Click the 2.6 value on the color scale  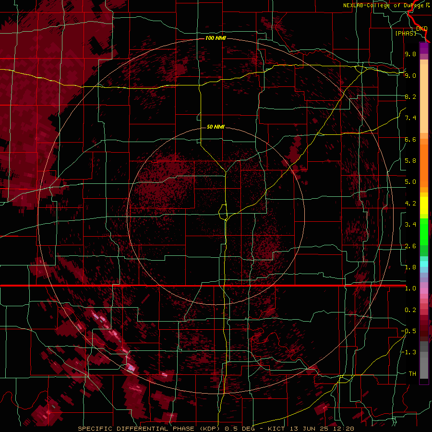[x=410, y=246]
